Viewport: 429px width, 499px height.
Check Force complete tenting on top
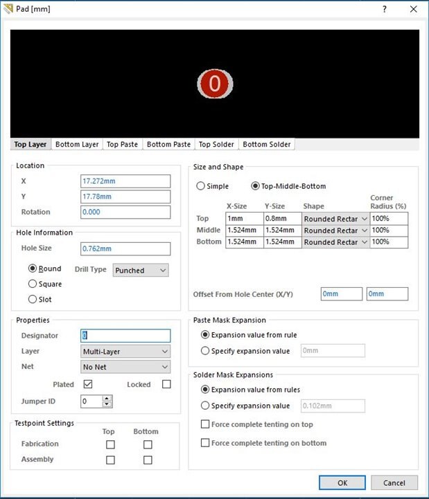(205, 424)
